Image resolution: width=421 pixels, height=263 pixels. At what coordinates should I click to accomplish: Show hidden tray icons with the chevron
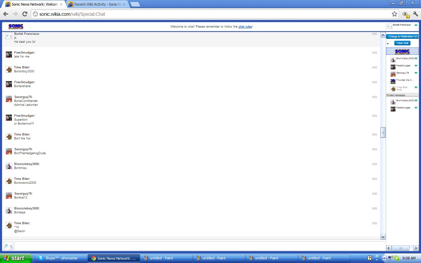(x=384, y=258)
